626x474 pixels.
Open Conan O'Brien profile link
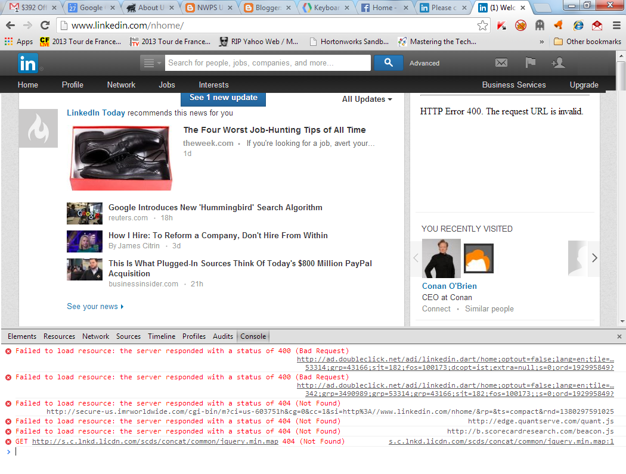[x=449, y=286]
